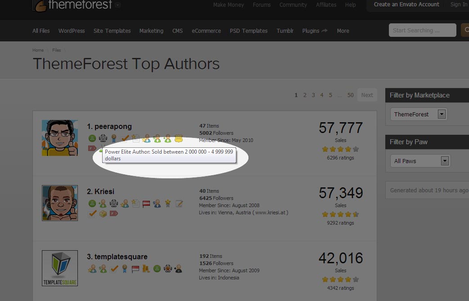
Task: Open peerapong's avatar thumbnail
Action: click(x=60, y=138)
